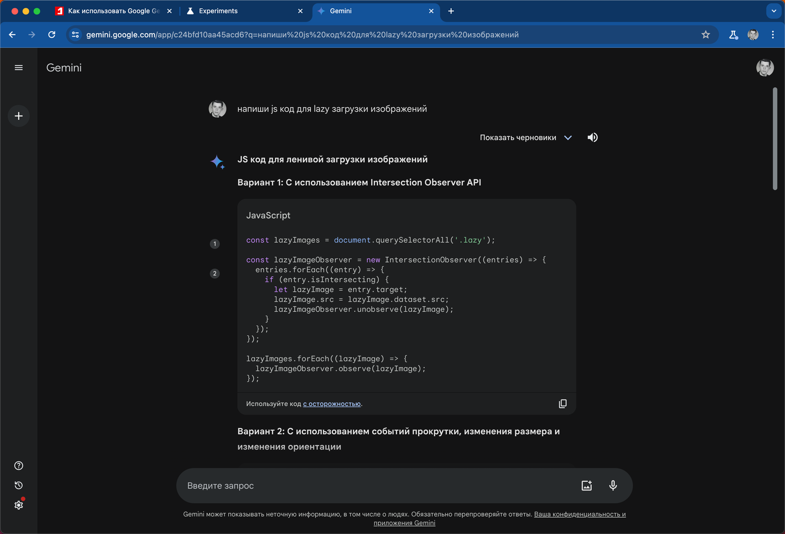Screen dimensions: 785x534
Task: Open Chrome three-dot menu
Action: click(x=773, y=35)
